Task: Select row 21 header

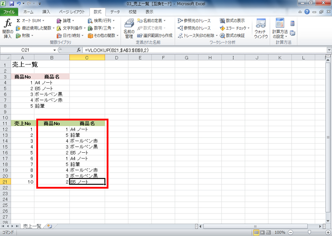Action: pyautogui.click(x=5, y=182)
